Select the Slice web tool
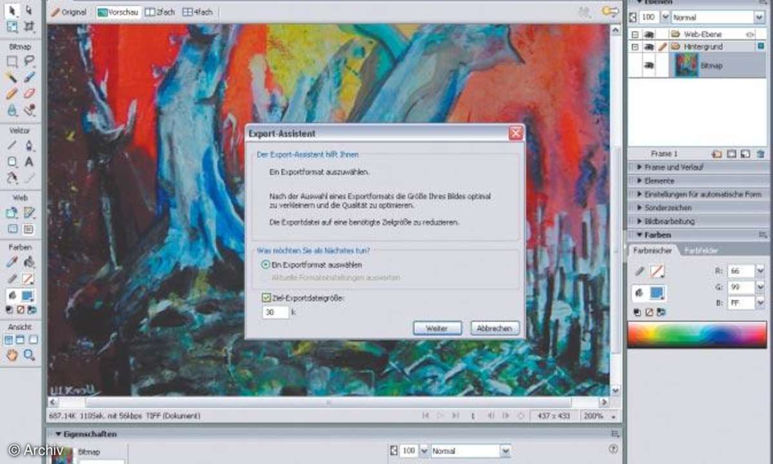This screenshot has height=464, width=773. point(29,213)
